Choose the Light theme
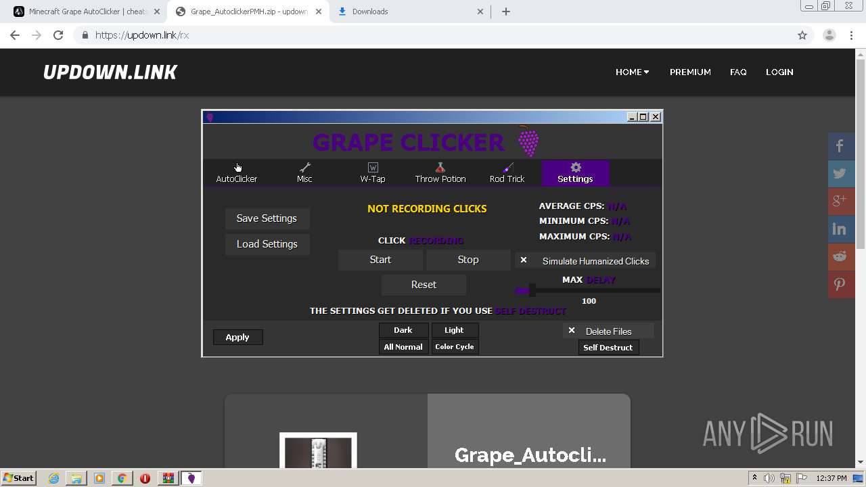The height and width of the screenshot is (487, 866). 454,330
